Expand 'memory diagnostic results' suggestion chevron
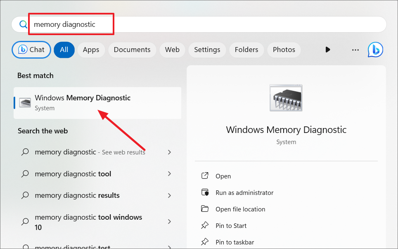 coord(169,195)
